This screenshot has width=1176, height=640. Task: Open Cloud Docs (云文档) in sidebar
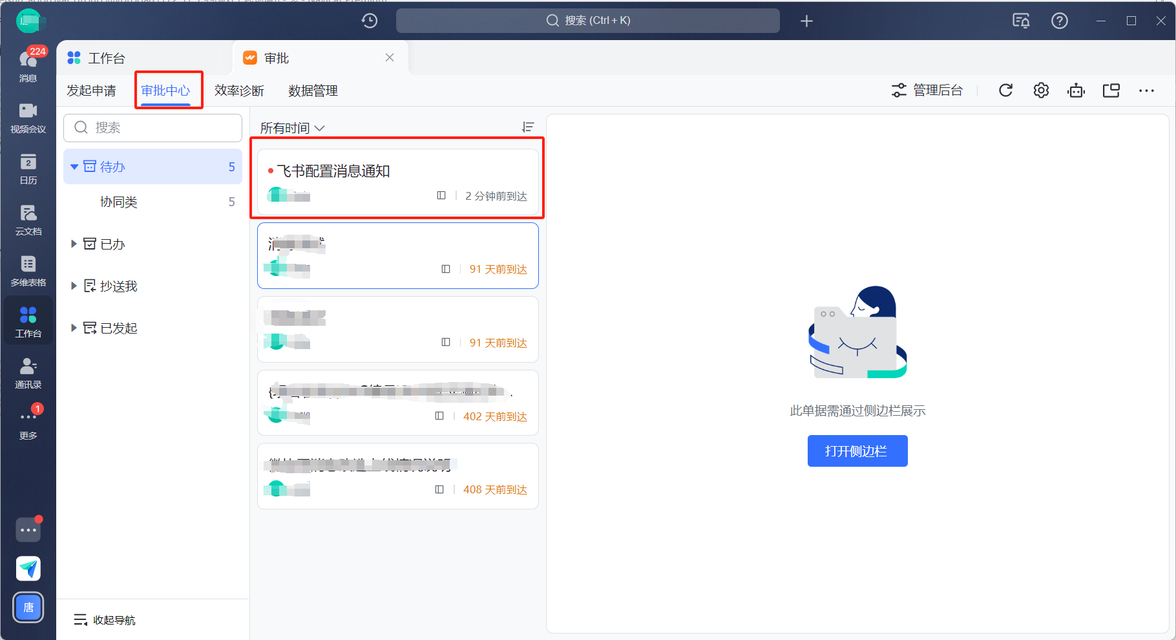28,219
